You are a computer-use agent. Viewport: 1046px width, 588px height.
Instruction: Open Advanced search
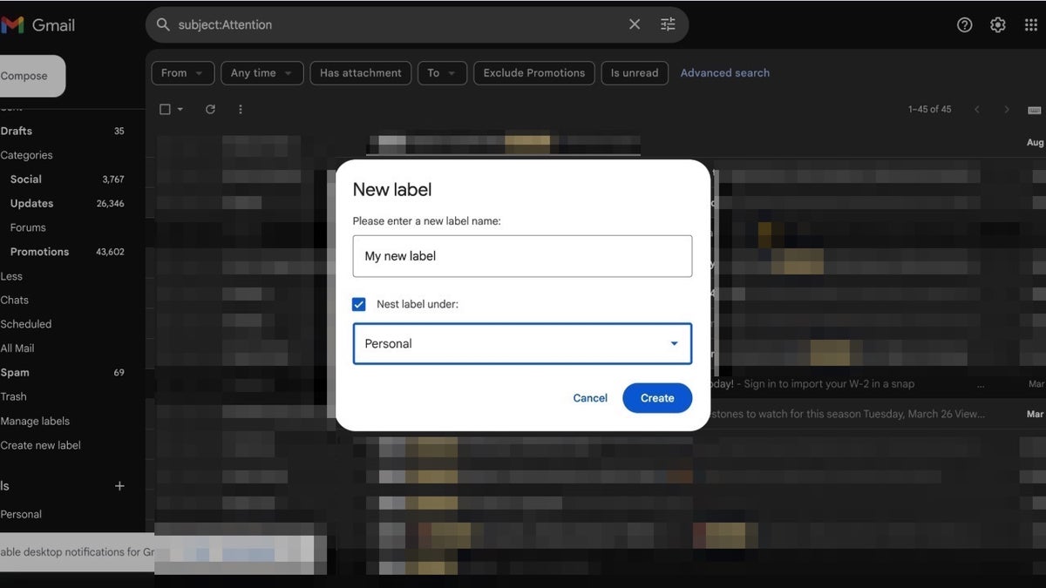(x=724, y=73)
